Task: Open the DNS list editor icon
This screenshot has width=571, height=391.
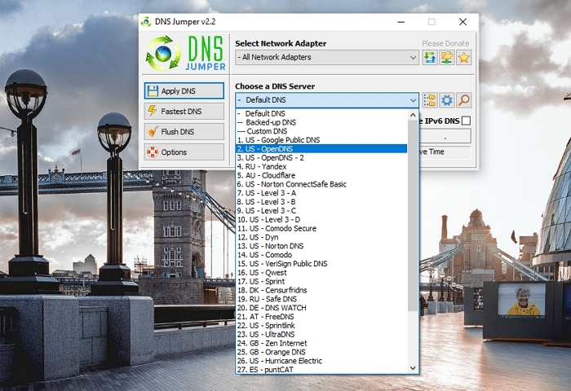Action: pos(430,100)
